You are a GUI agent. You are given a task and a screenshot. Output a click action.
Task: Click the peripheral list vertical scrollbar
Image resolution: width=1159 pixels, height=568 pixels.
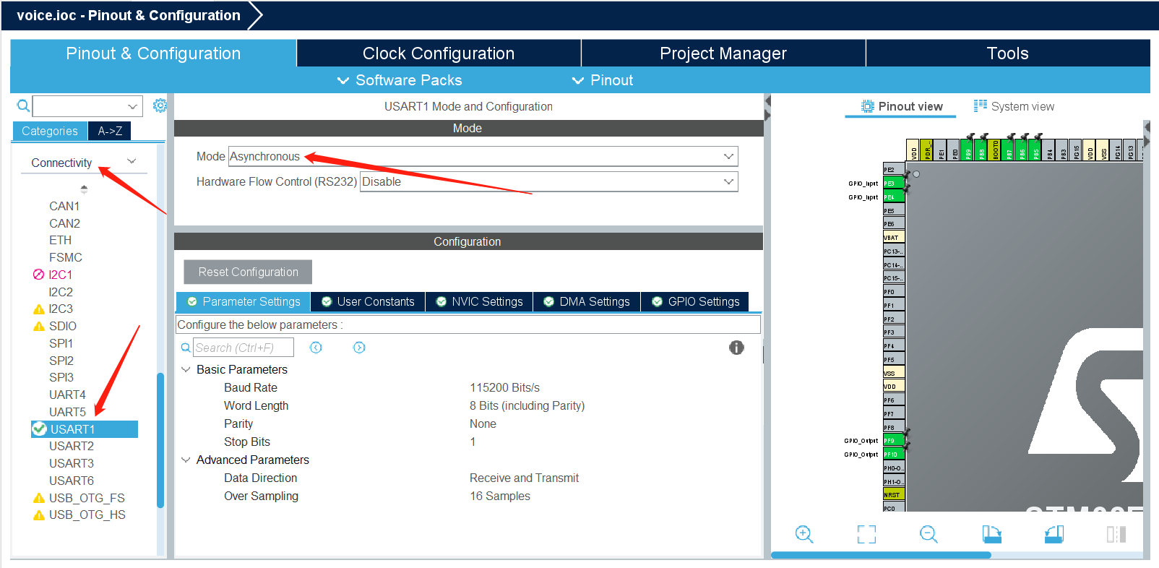click(160, 441)
